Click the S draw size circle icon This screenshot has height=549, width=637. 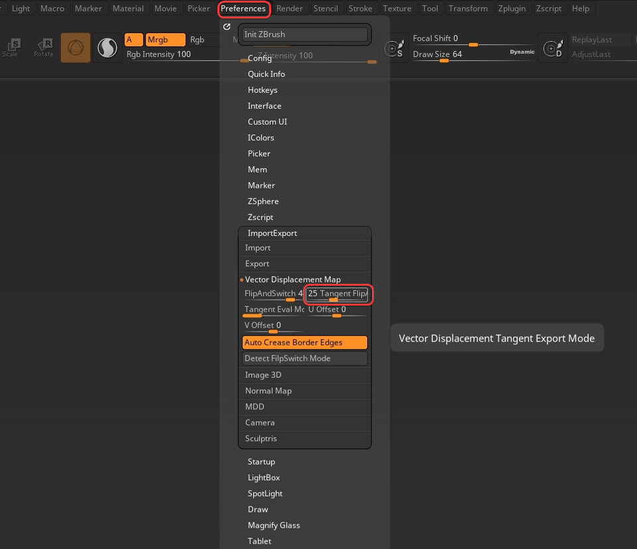point(394,49)
